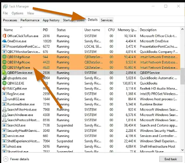Image resolution: width=185 pixels, height=163 pixels.
Task: Open the Options menu
Action: pyautogui.click(x=17, y=13)
